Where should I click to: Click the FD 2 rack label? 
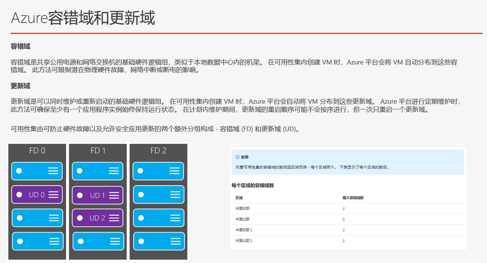[158, 151]
